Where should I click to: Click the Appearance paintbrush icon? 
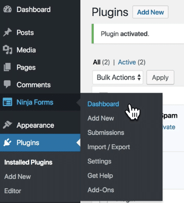7,125
